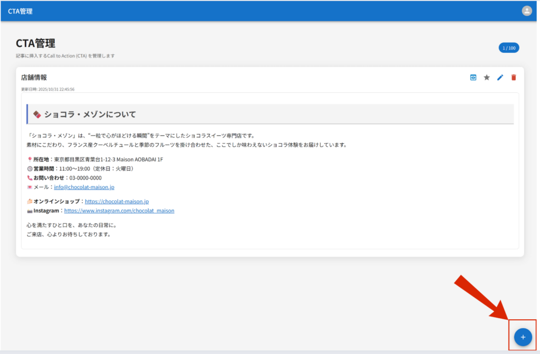Click the ショコラ・メゾンについて heading
The image size is (540, 354).
90,114
